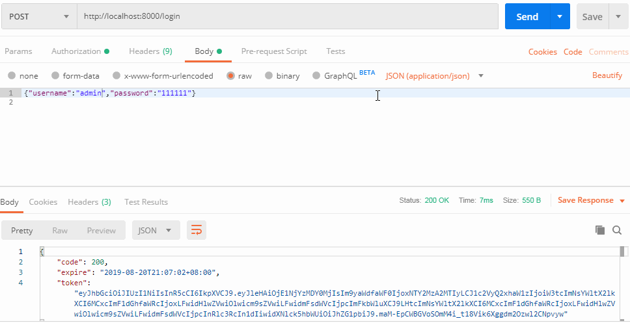
Task: Open the JSON (application/json) content type dropdown
Action: [434, 76]
